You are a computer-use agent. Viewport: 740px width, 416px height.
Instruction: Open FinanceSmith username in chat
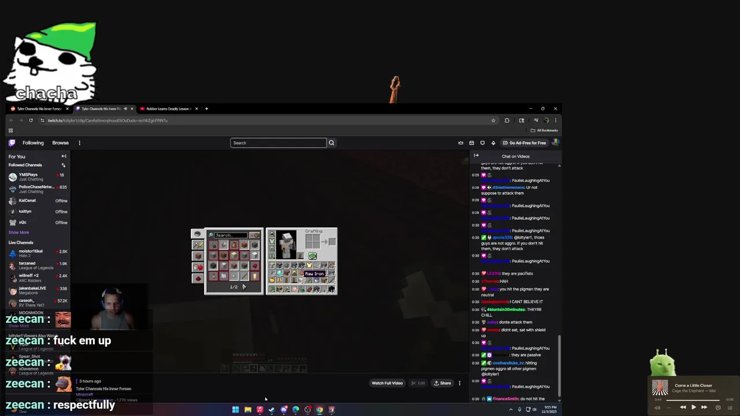[x=506, y=399]
